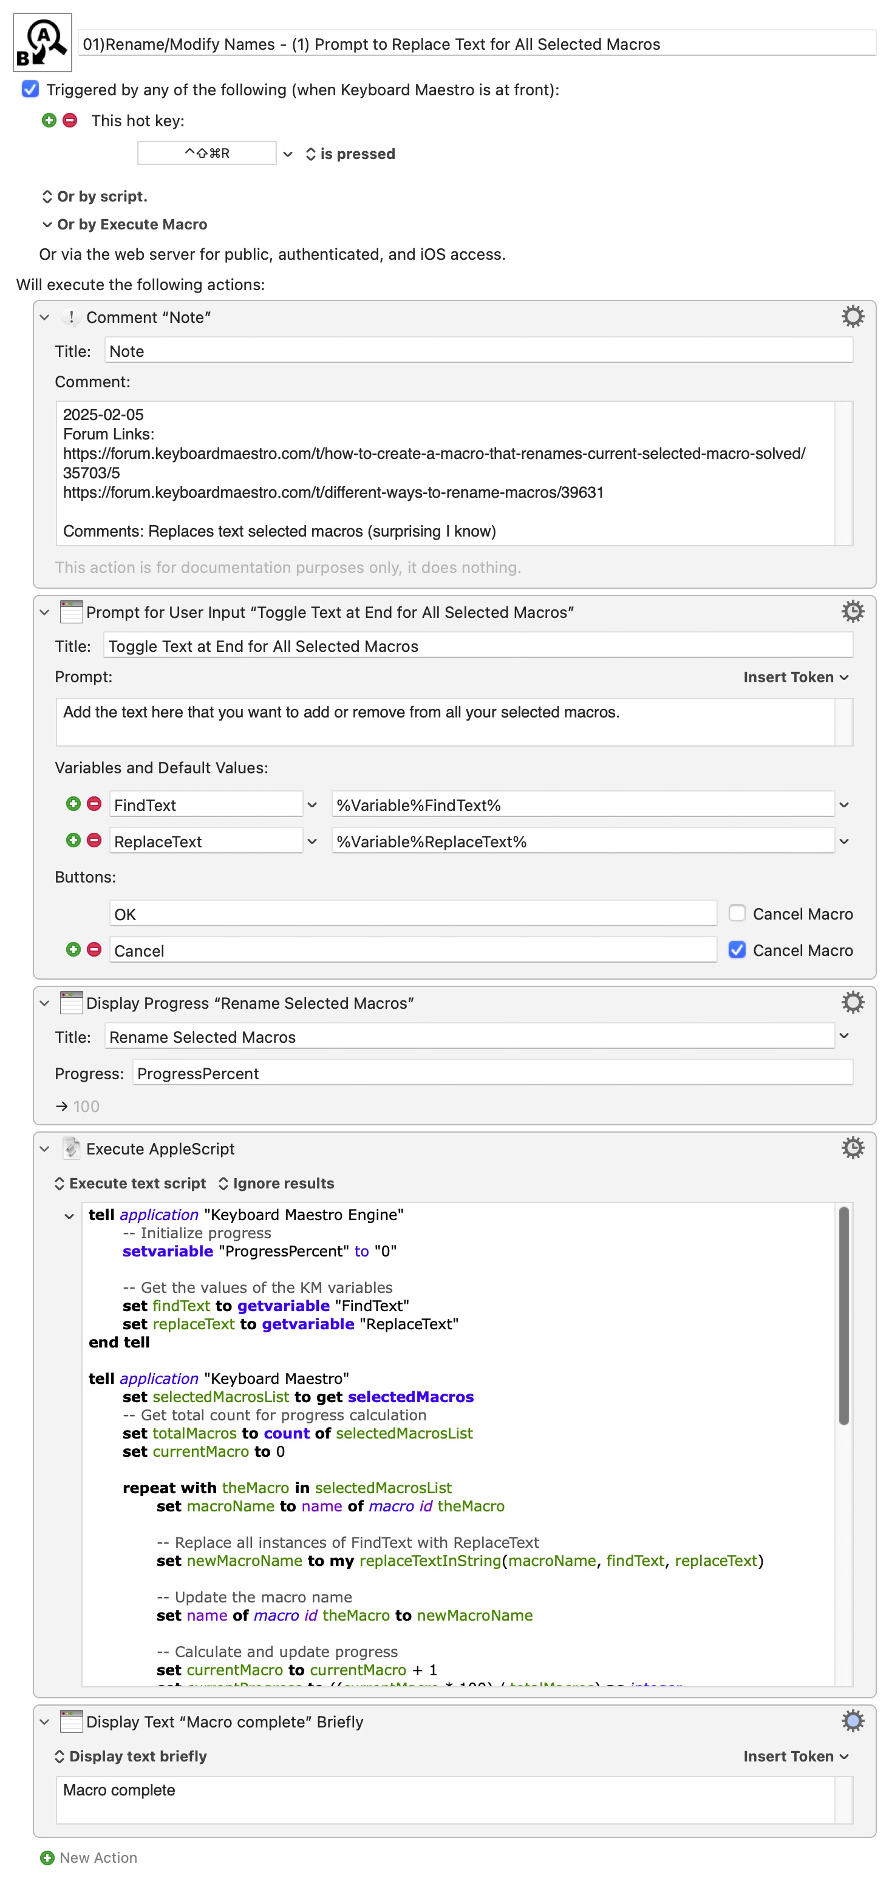Add variable after FindText row
The image size is (889, 1878).
point(73,804)
